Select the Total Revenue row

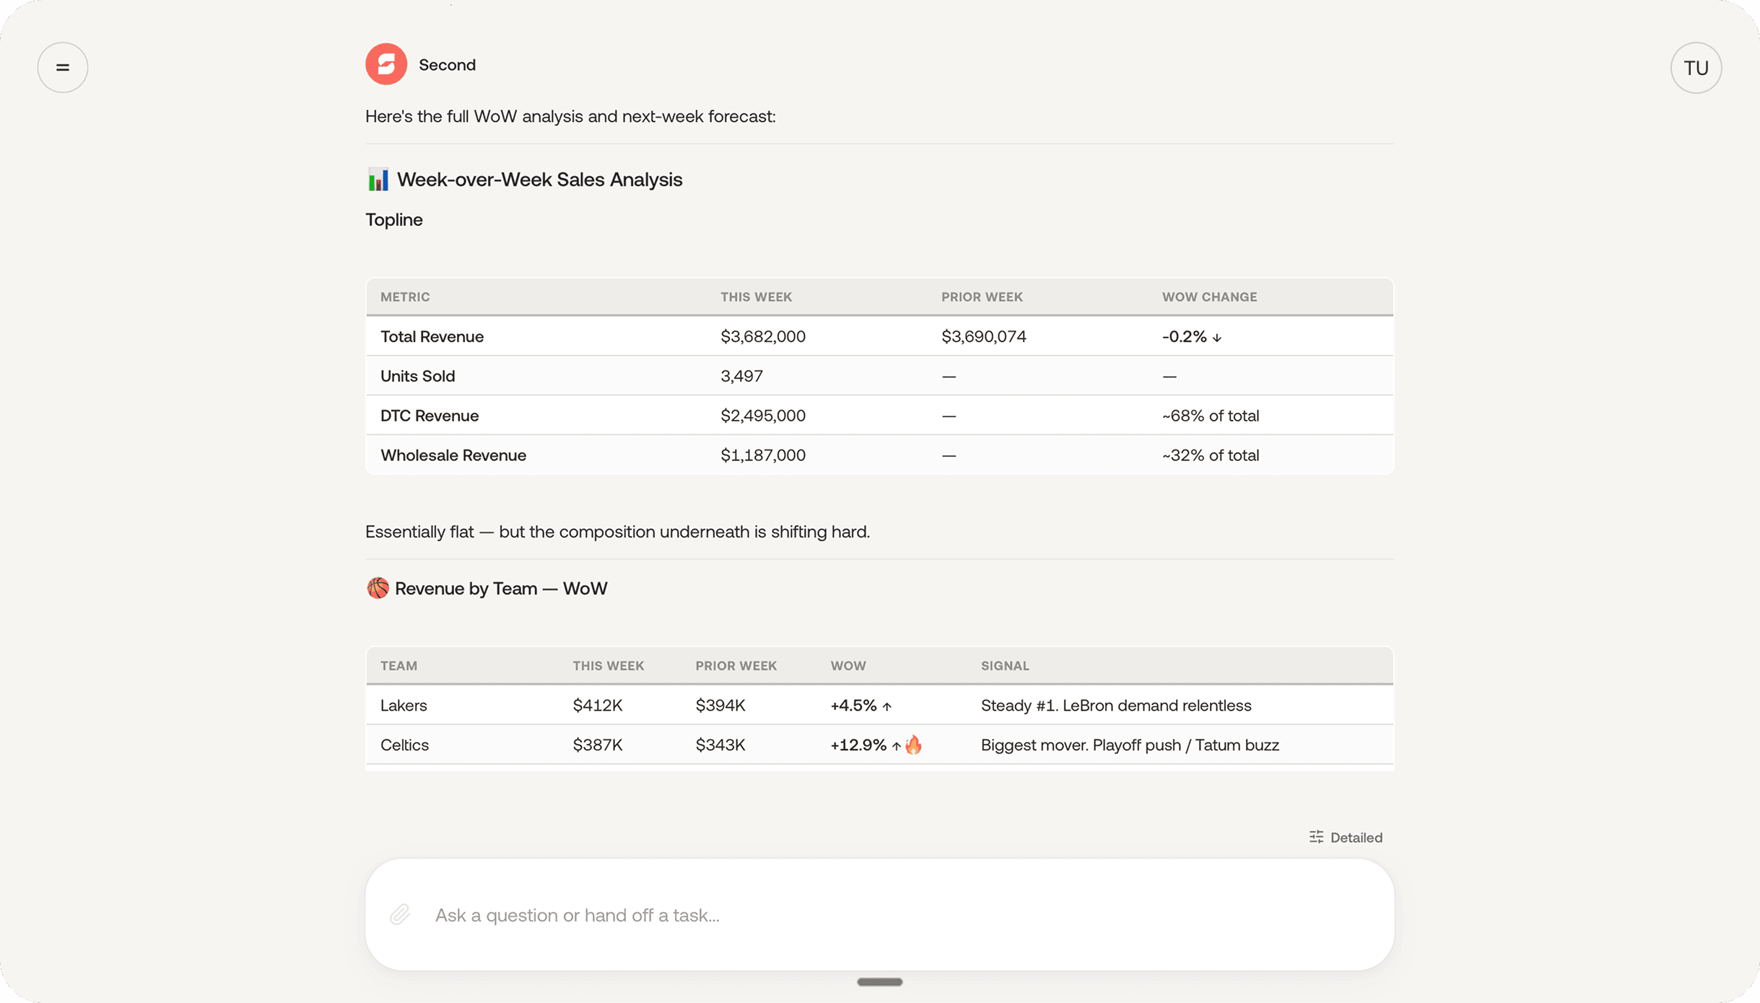point(432,336)
